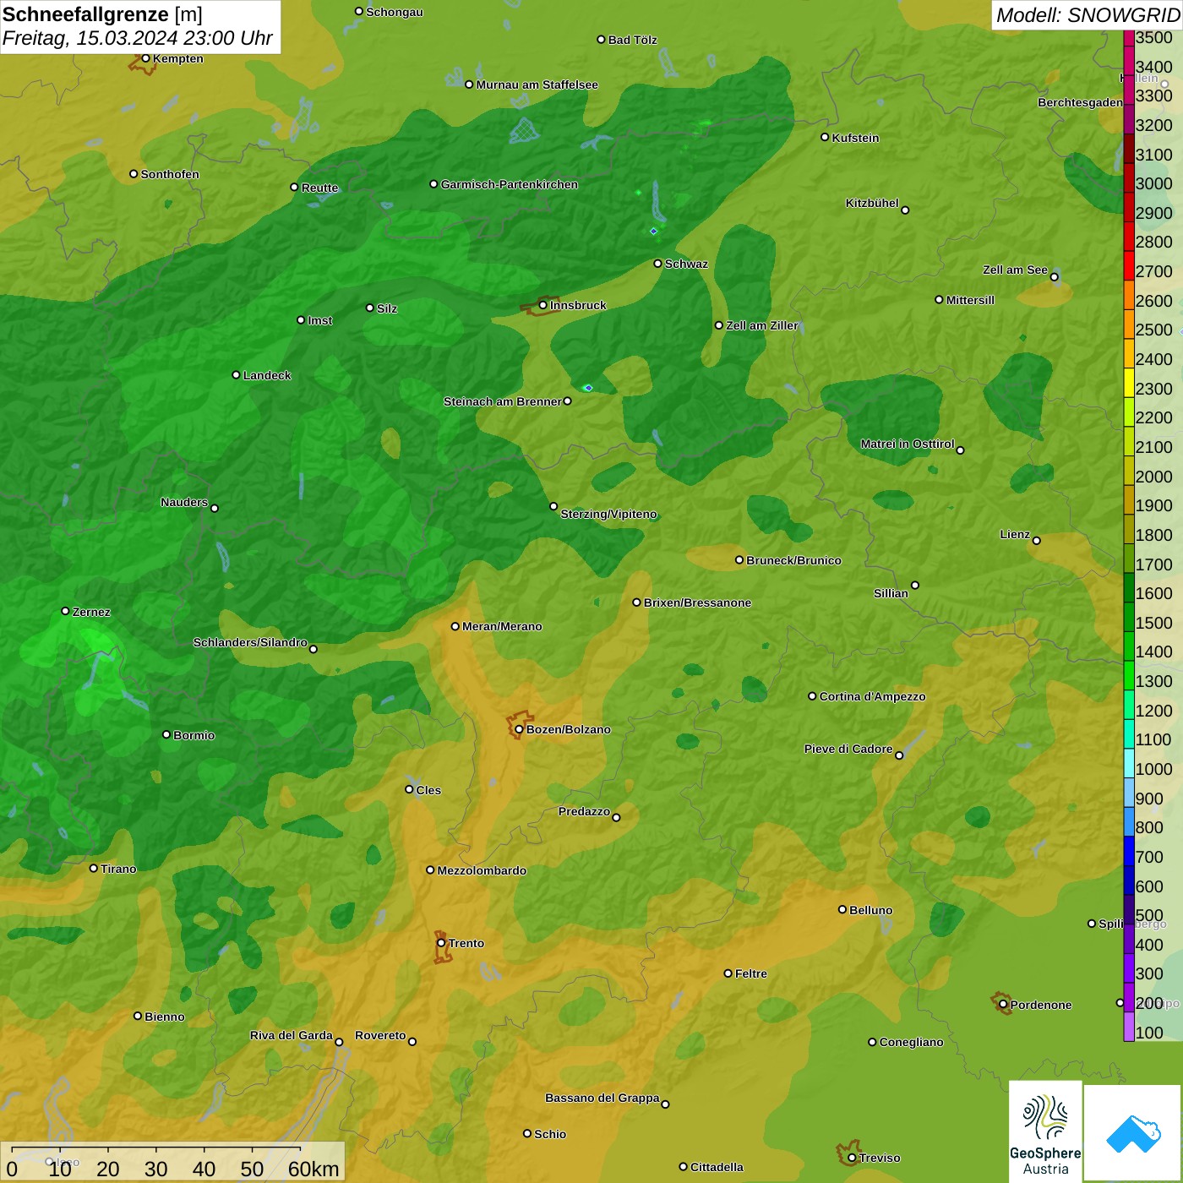Screen dimensions: 1183x1183
Task: Click the Pieve di Cadore label
Action: (848, 749)
